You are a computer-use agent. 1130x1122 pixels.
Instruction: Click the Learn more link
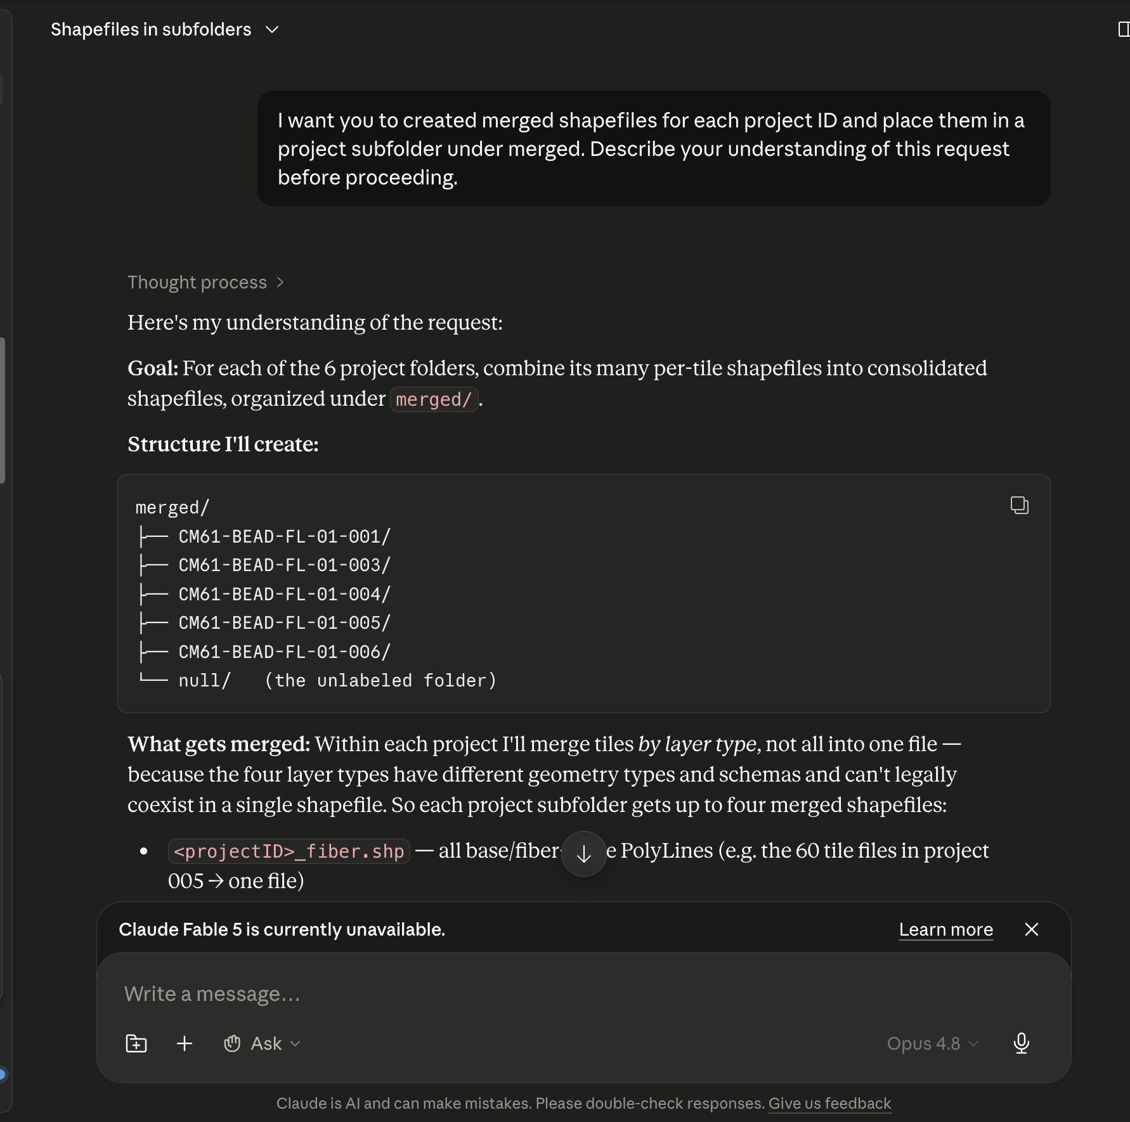pos(945,929)
